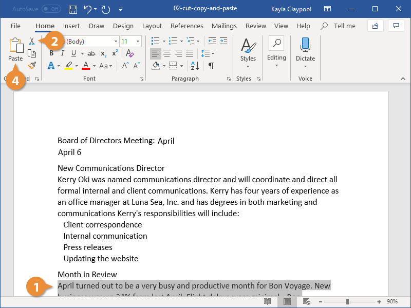This screenshot has width=411, height=308.
Task: Open the References tab
Action: 186,26
